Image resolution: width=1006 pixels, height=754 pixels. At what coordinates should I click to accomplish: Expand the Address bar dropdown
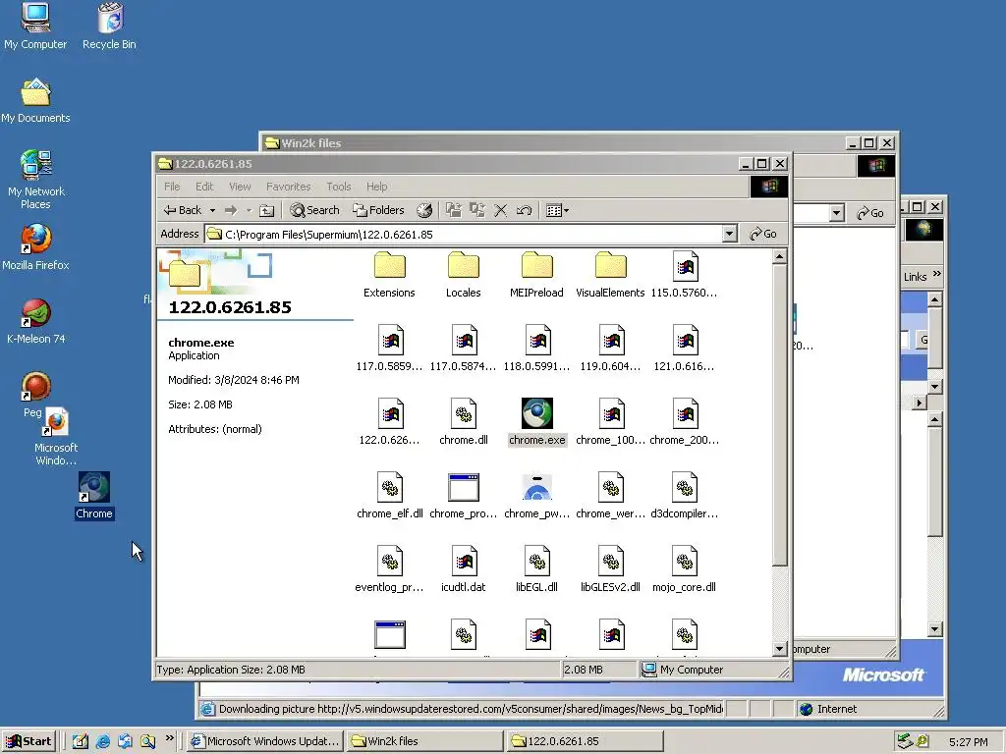point(730,234)
